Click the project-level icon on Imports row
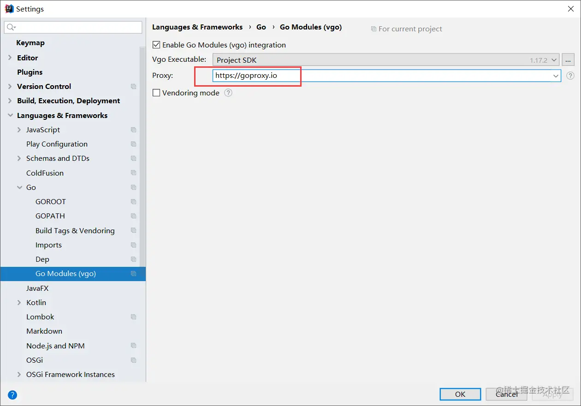 pyautogui.click(x=134, y=245)
